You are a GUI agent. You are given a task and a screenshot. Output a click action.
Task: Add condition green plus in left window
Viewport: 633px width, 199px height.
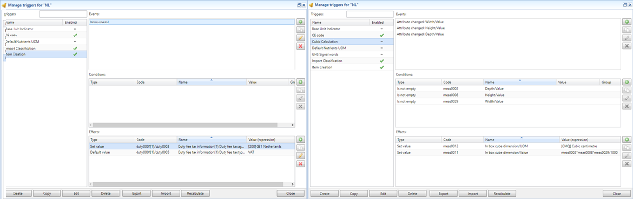(x=300, y=82)
